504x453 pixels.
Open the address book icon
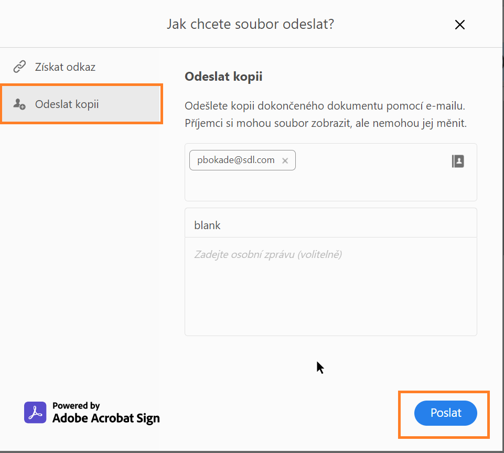[458, 161]
